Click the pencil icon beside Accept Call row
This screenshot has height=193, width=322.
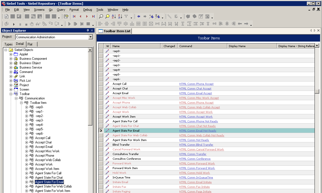(x=107, y=84)
